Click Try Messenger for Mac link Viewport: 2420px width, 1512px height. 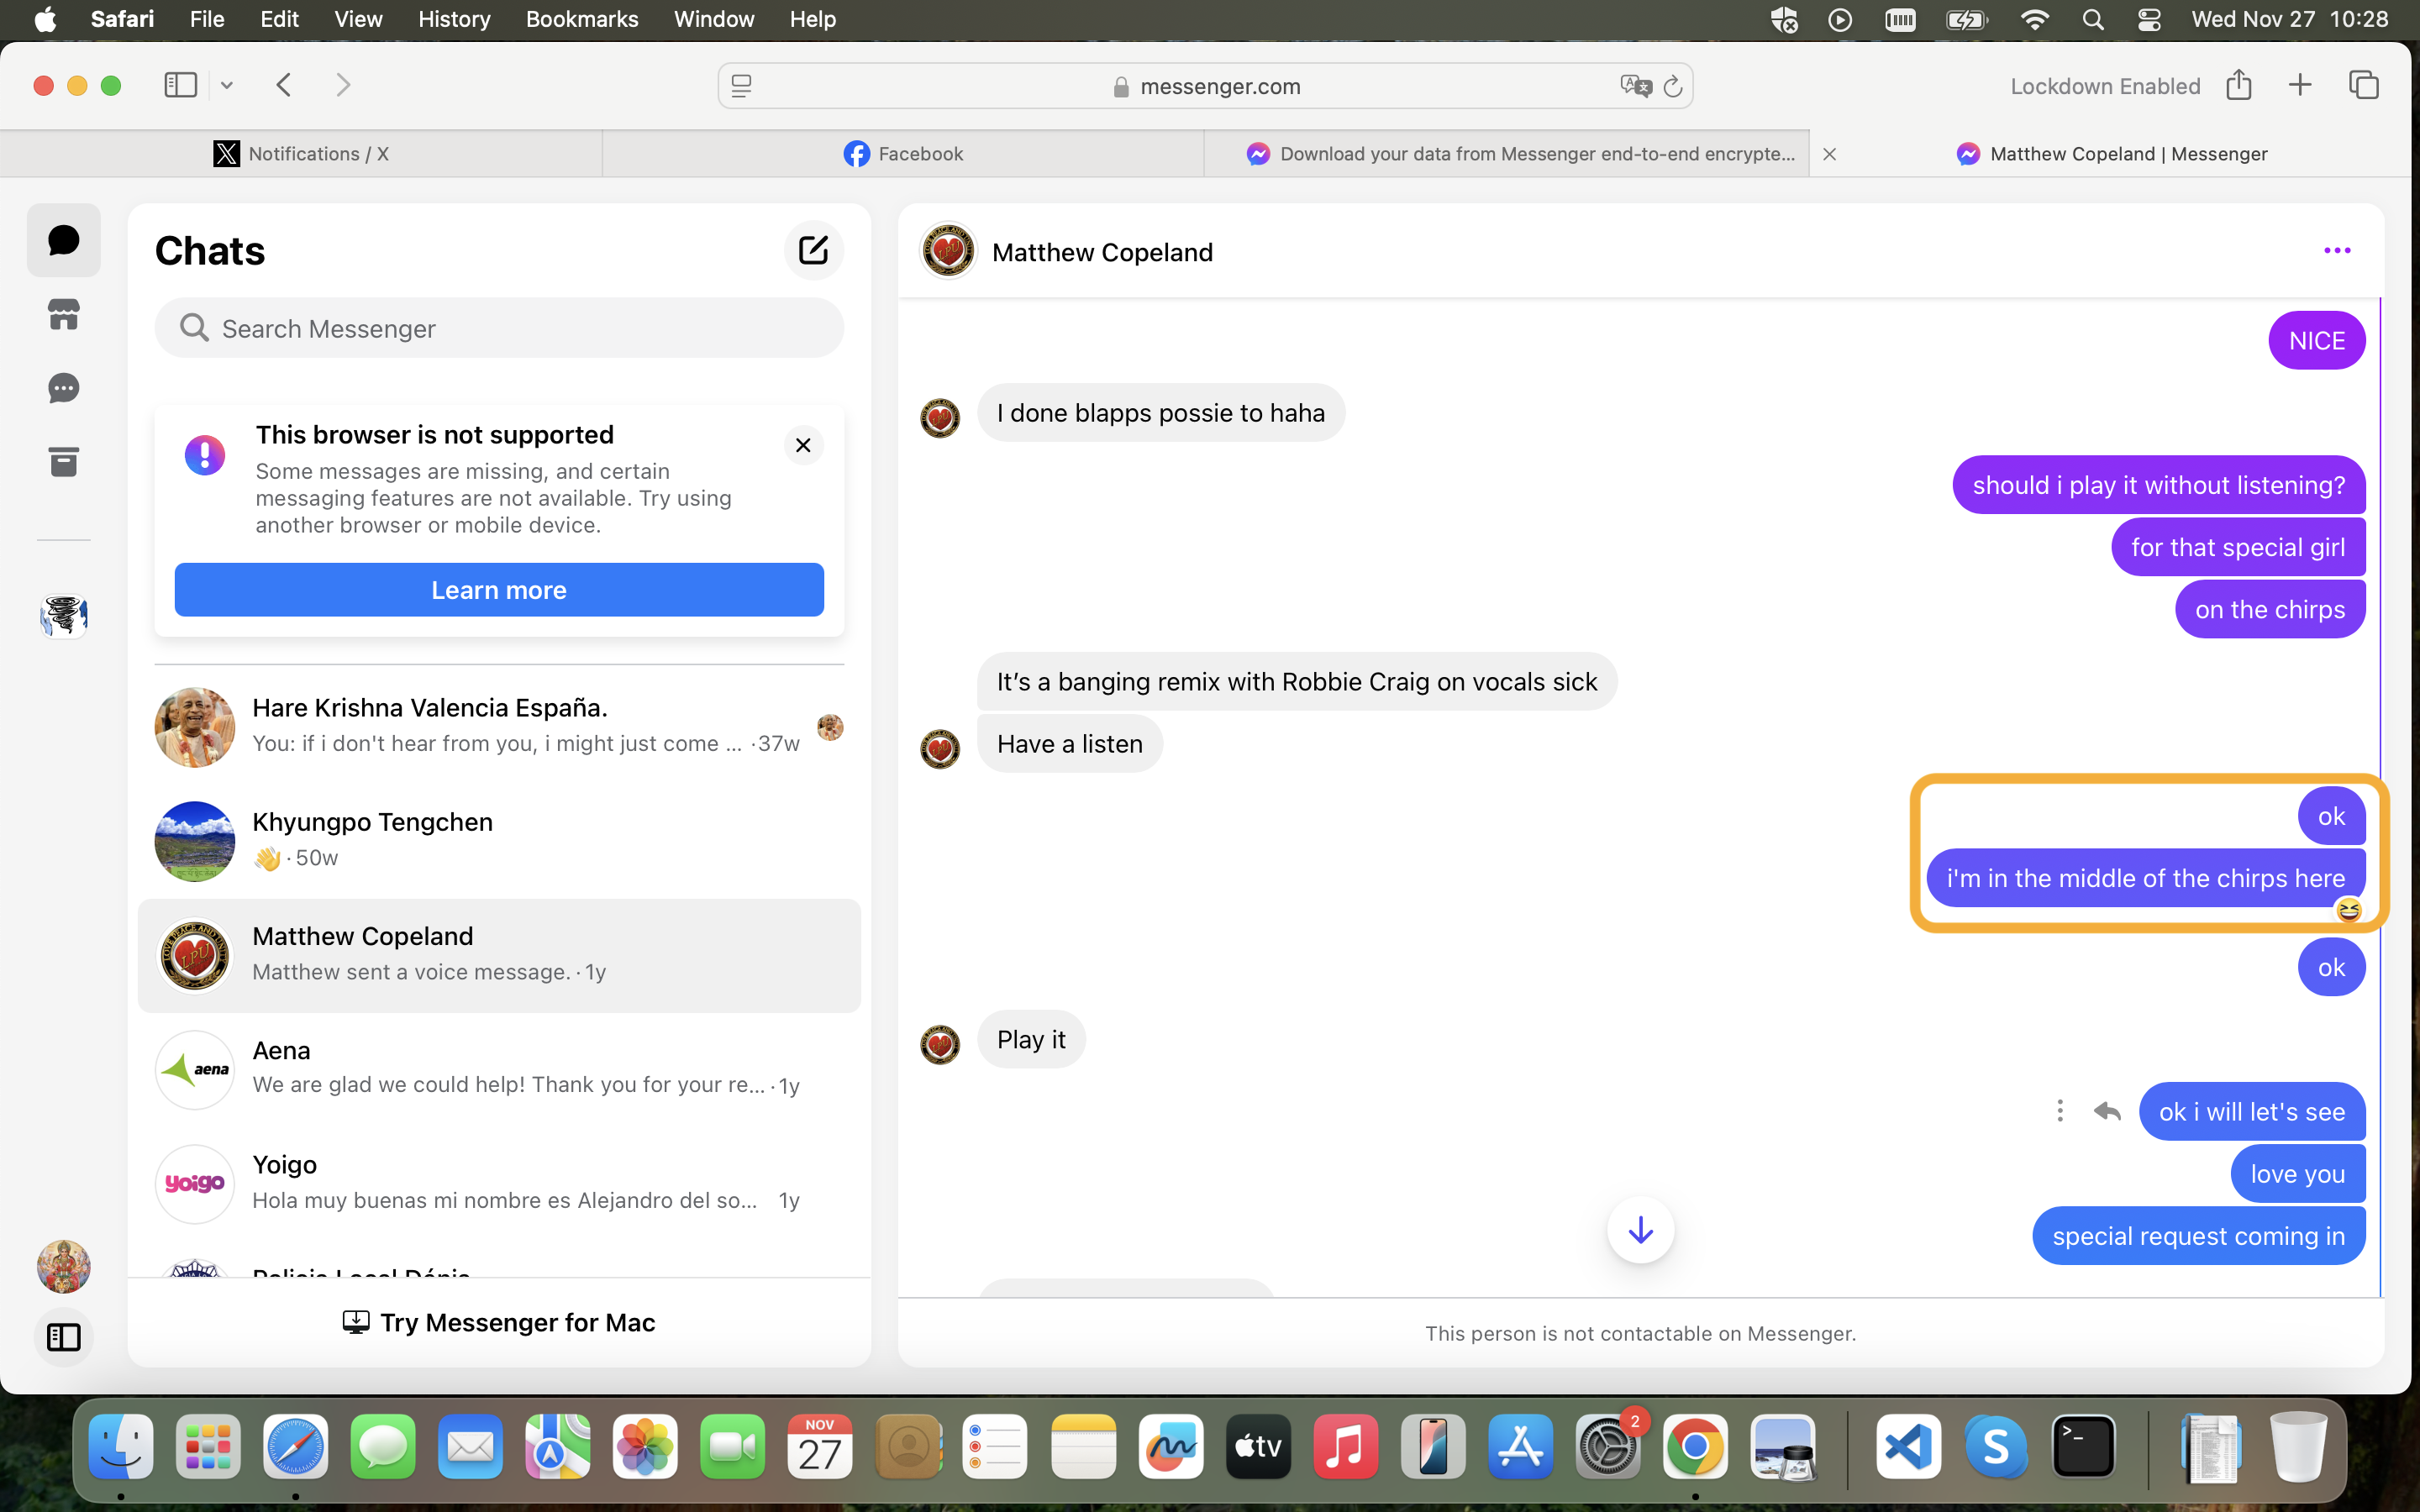[499, 1322]
